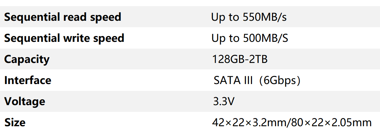Select the 42×22×3.2mm/80×22×2.05mm size value
Image resolution: width=380 pixels, height=132 pixels.
click(x=292, y=123)
